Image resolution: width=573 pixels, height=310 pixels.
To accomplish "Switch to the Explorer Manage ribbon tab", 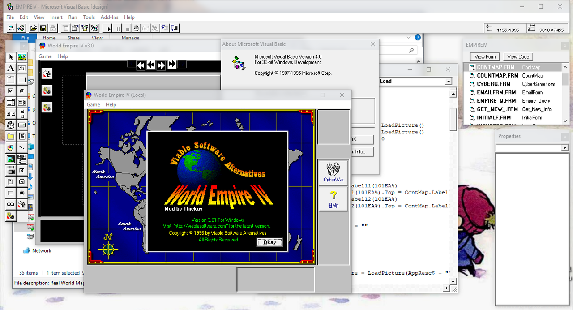I will pos(130,38).
